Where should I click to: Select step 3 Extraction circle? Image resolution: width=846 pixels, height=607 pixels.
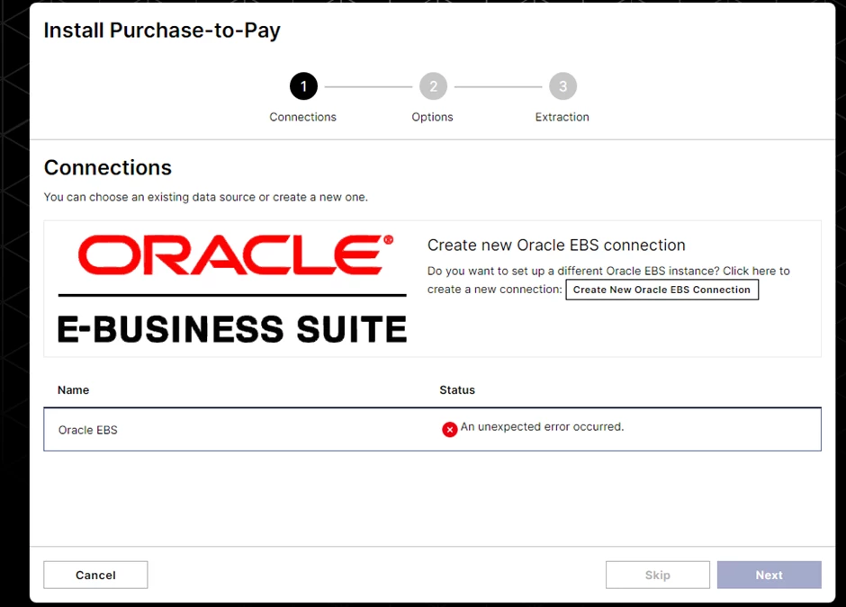pos(562,86)
